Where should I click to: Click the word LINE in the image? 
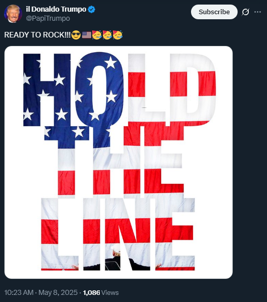118,234
